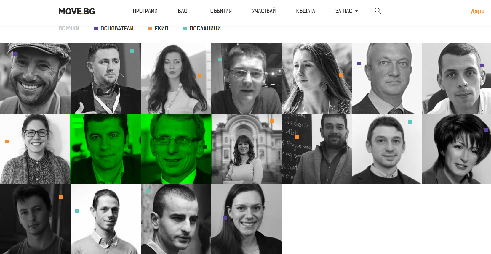This screenshot has width=491, height=254.
Task: Click the orange Дари link
Action: (x=478, y=11)
